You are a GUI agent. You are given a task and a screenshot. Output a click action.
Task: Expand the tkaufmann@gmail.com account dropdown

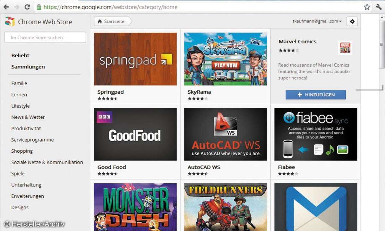tap(317, 21)
